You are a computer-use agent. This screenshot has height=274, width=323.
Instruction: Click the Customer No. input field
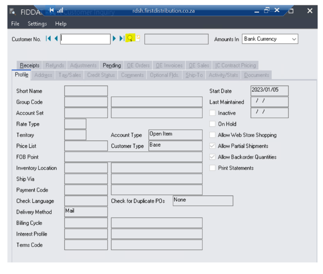tap(86, 39)
